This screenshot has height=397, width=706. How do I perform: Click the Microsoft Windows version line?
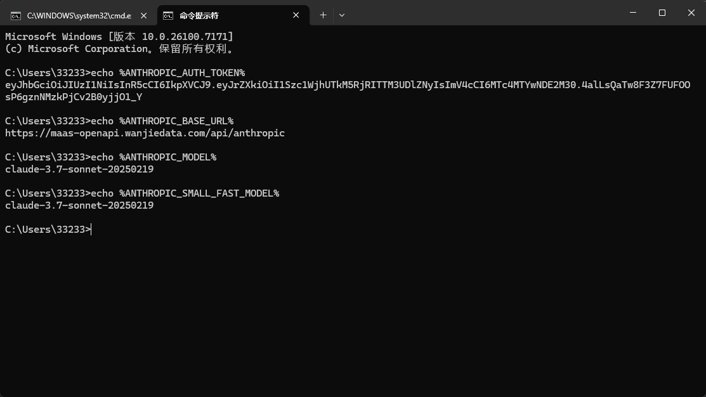[119, 36]
